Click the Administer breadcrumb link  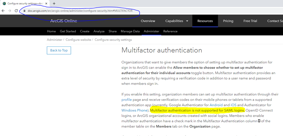(x=54, y=40)
